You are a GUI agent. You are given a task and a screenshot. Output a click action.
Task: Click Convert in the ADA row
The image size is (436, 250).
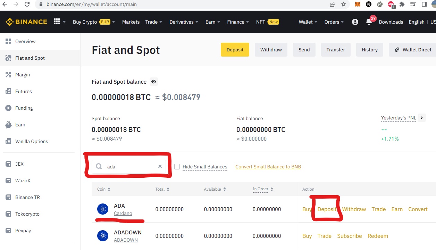coord(418,209)
